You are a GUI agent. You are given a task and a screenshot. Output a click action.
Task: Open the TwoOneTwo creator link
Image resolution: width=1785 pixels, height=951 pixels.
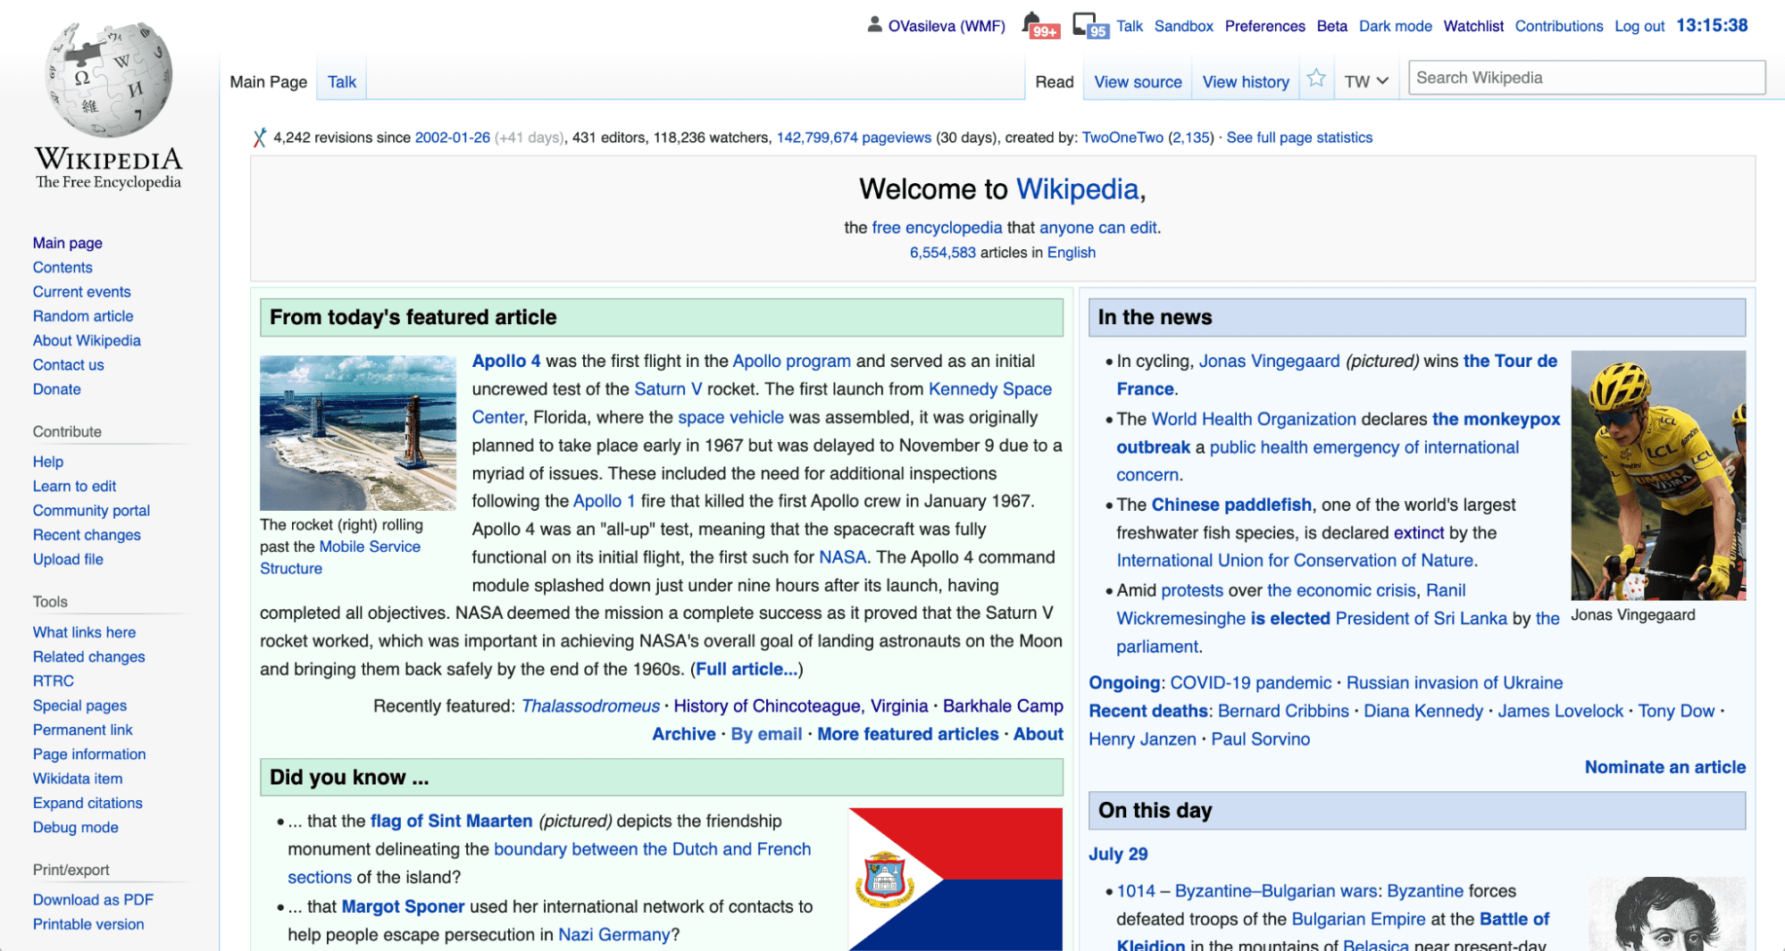(x=1122, y=138)
